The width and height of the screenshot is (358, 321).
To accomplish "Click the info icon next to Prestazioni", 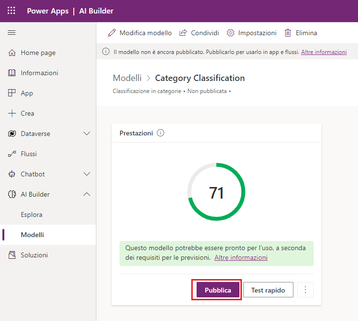I will 160,133.
